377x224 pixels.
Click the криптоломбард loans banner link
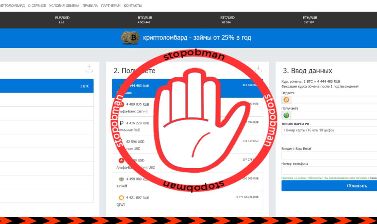click(x=197, y=38)
